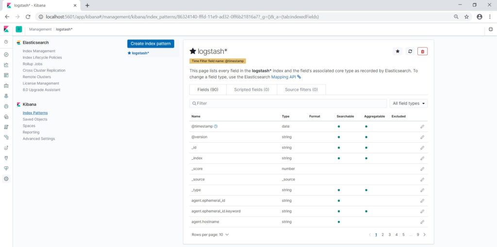The height and width of the screenshot is (247, 497).
Task: Set logstash* as default index with star button
Action: point(398,51)
